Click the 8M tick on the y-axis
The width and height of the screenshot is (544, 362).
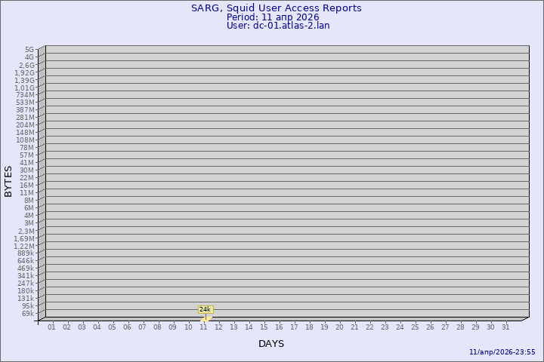point(29,201)
